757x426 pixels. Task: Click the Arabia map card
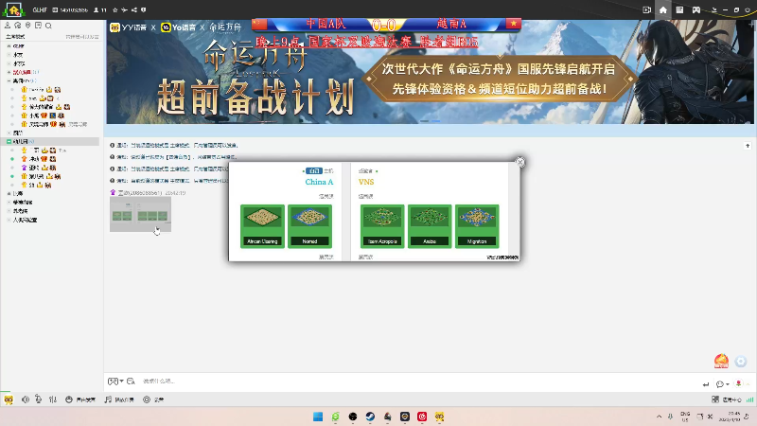430,226
